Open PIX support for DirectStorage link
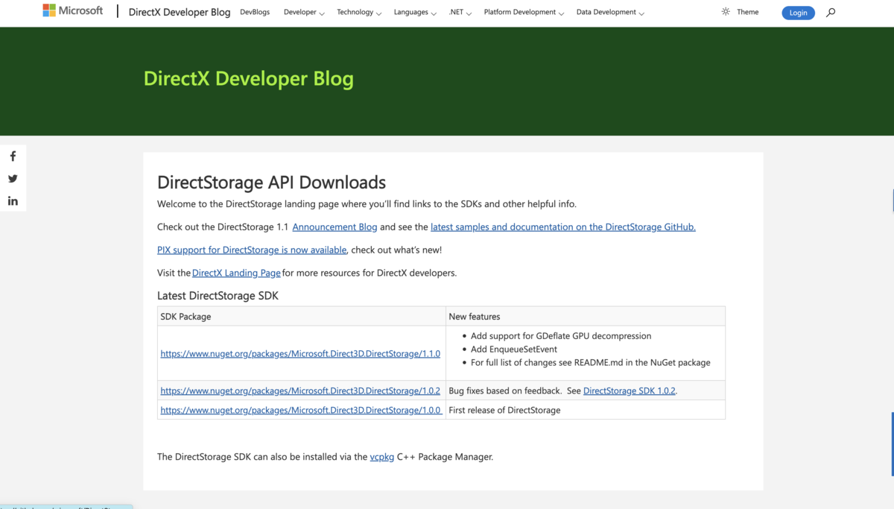The width and height of the screenshot is (894, 509). pyautogui.click(x=252, y=250)
